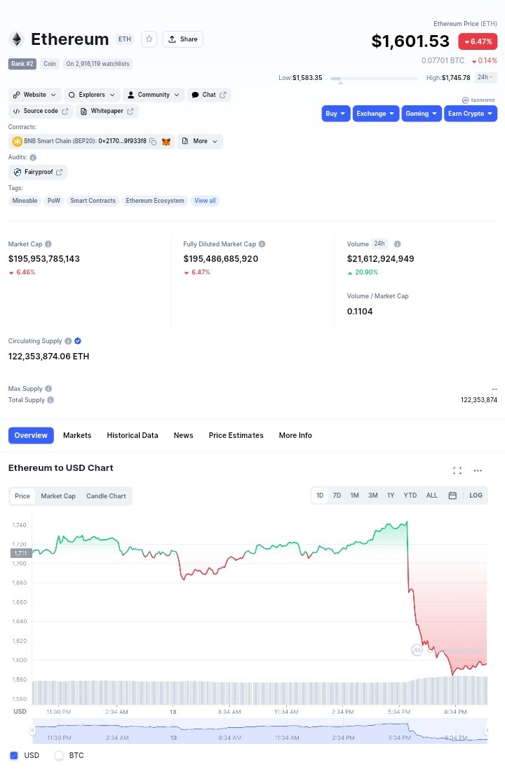Click right handle of chart range navigator

point(487,731)
